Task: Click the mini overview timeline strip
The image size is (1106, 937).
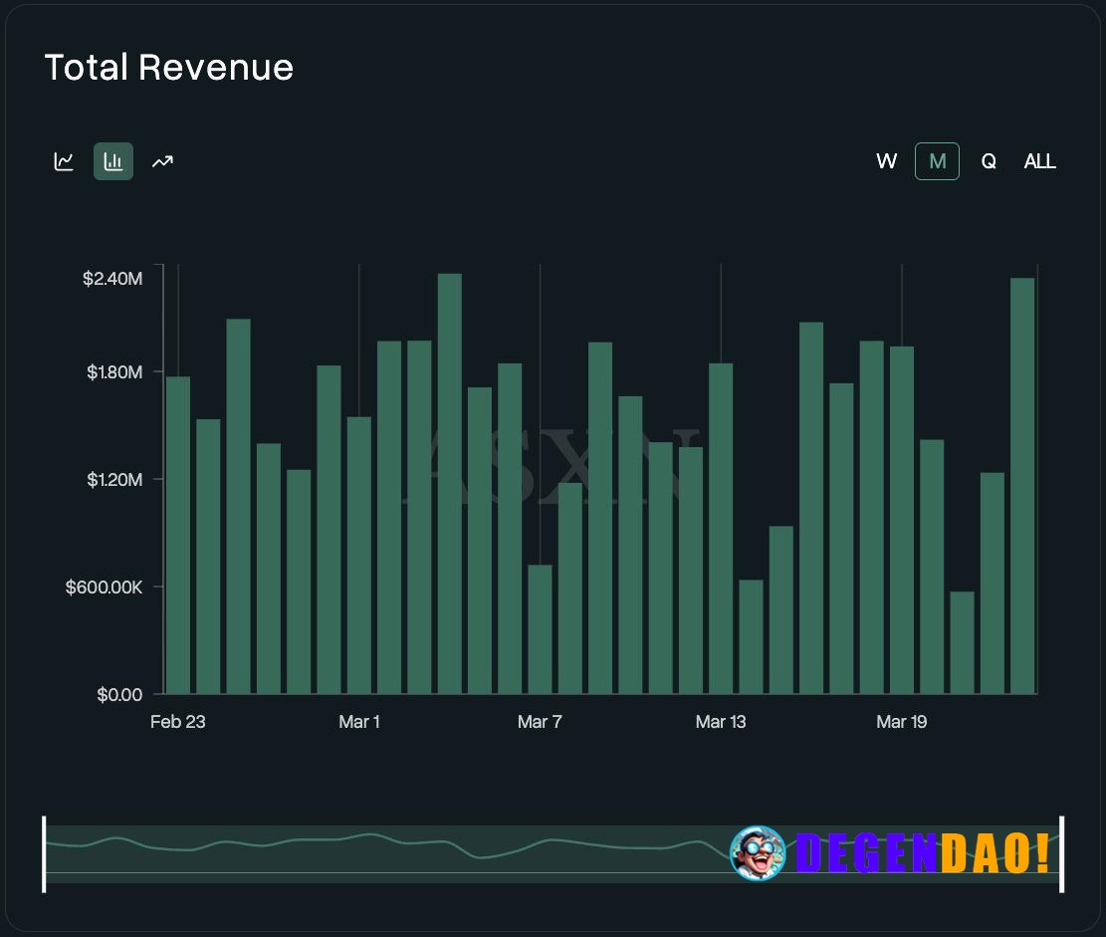Action: coord(398,854)
